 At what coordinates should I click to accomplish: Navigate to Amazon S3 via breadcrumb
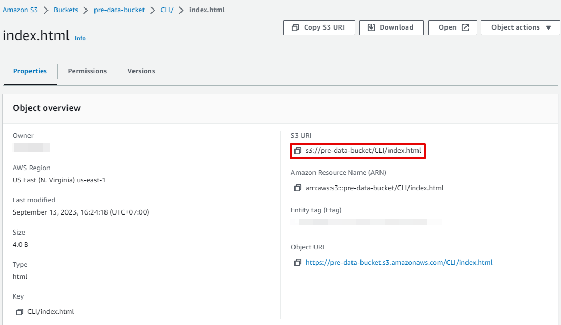20,9
